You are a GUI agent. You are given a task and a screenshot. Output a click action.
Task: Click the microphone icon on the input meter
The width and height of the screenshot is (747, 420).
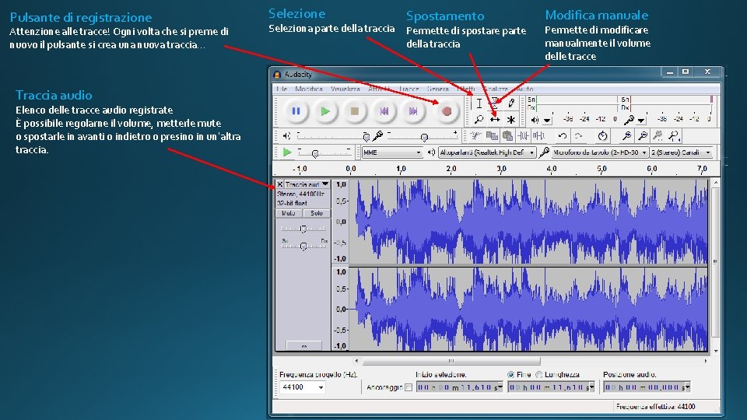point(629,120)
